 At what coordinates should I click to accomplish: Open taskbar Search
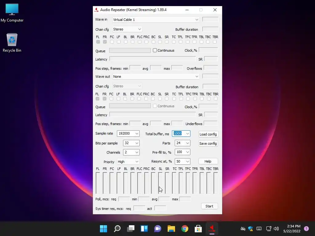117,229
